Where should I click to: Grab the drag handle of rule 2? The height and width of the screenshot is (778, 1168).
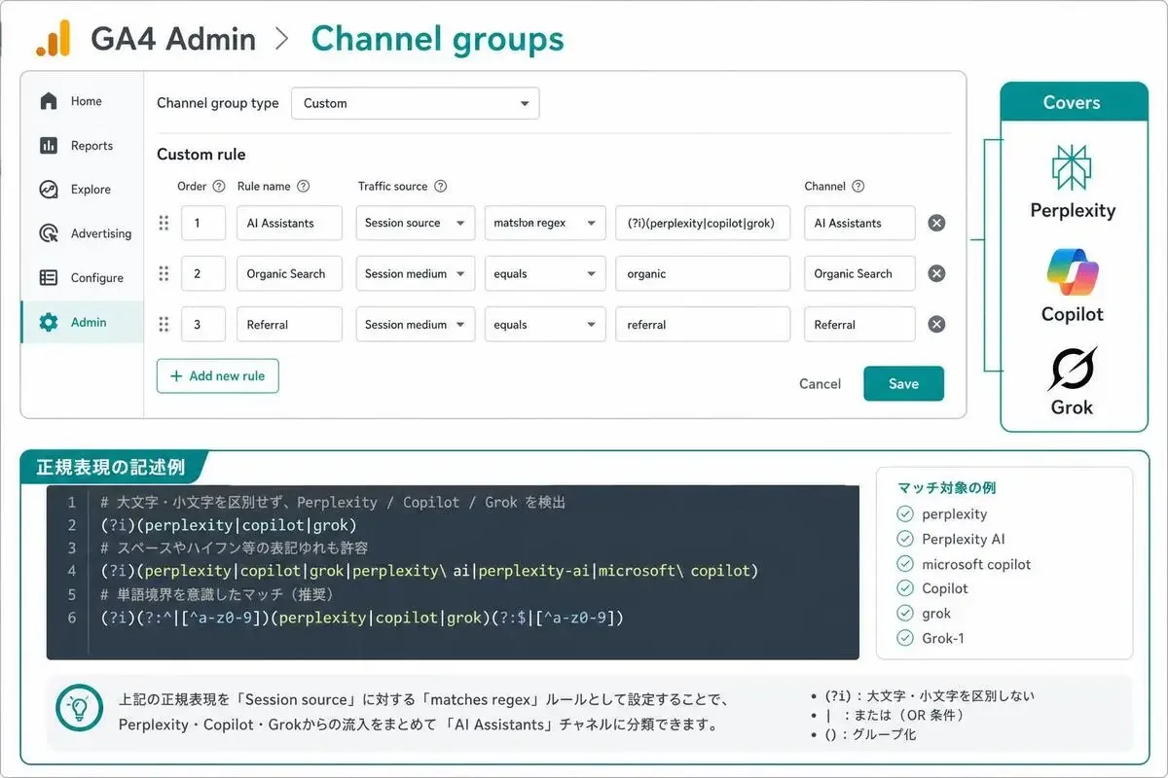click(x=164, y=273)
